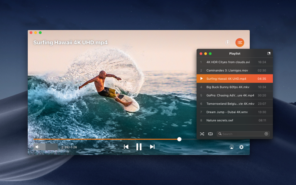Open AirPlay streaming options
The width and height of the screenshot is (296, 185).
(x=232, y=147)
